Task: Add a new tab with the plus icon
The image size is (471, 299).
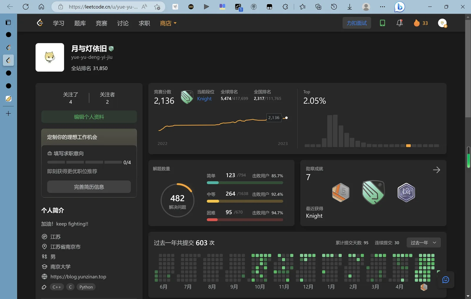Action: click(x=8, y=113)
